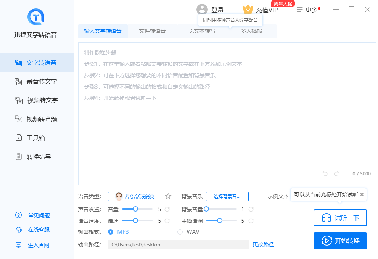Click the 录音转文字 sidebar icon
Image resolution: width=378 pixels, height=259 pixels.
pos(19,82)
